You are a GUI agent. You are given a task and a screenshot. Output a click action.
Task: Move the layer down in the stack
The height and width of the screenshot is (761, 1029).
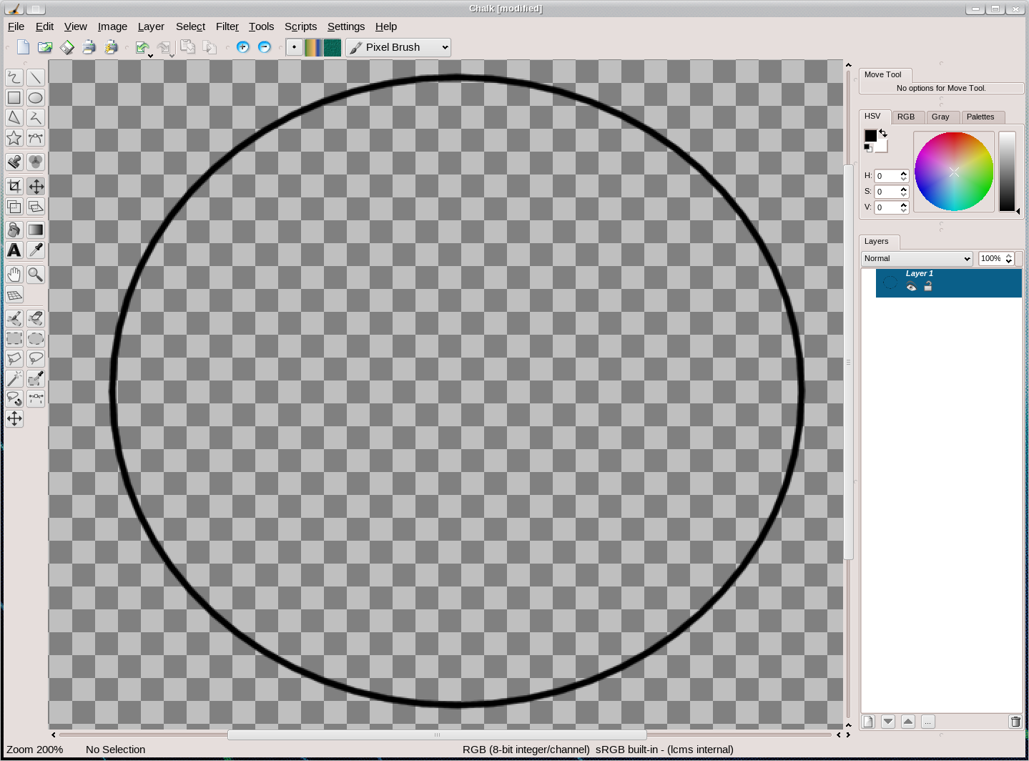point(888,722)
